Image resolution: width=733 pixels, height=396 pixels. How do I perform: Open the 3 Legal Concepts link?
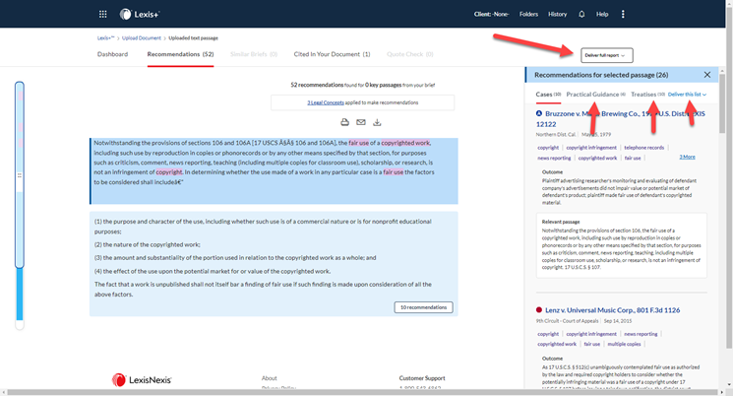[326, 102]
